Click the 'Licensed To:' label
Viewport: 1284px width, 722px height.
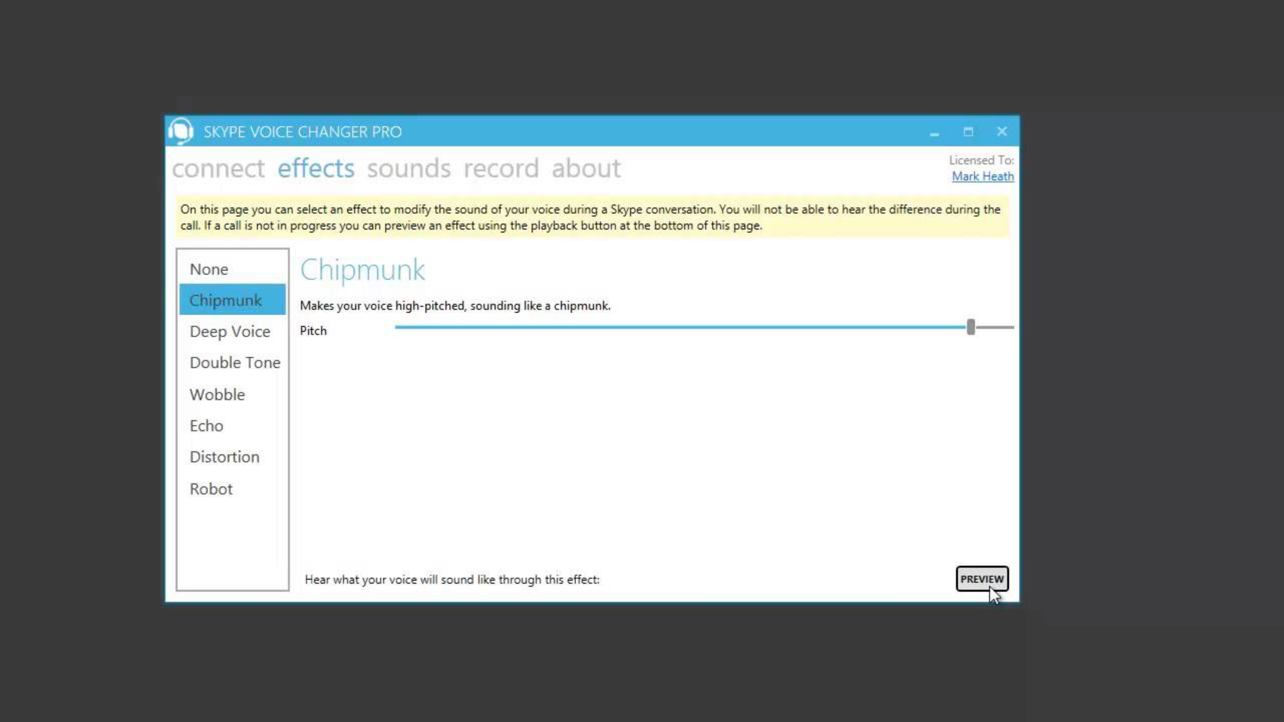click(981, 160)
